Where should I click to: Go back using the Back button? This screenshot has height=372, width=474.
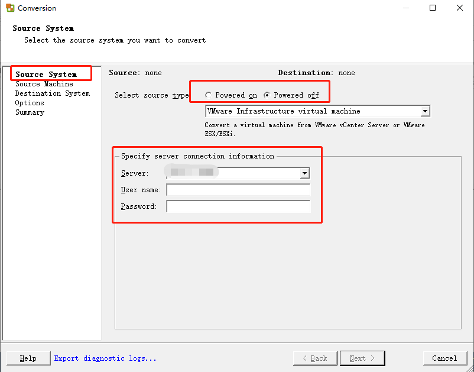pyautogui.click(x=314, y=358)
